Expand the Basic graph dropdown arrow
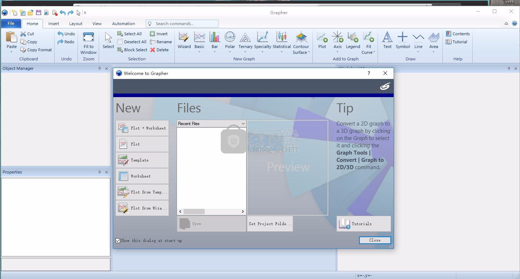Viewport: 520px width, 279px height. point(200,52)
